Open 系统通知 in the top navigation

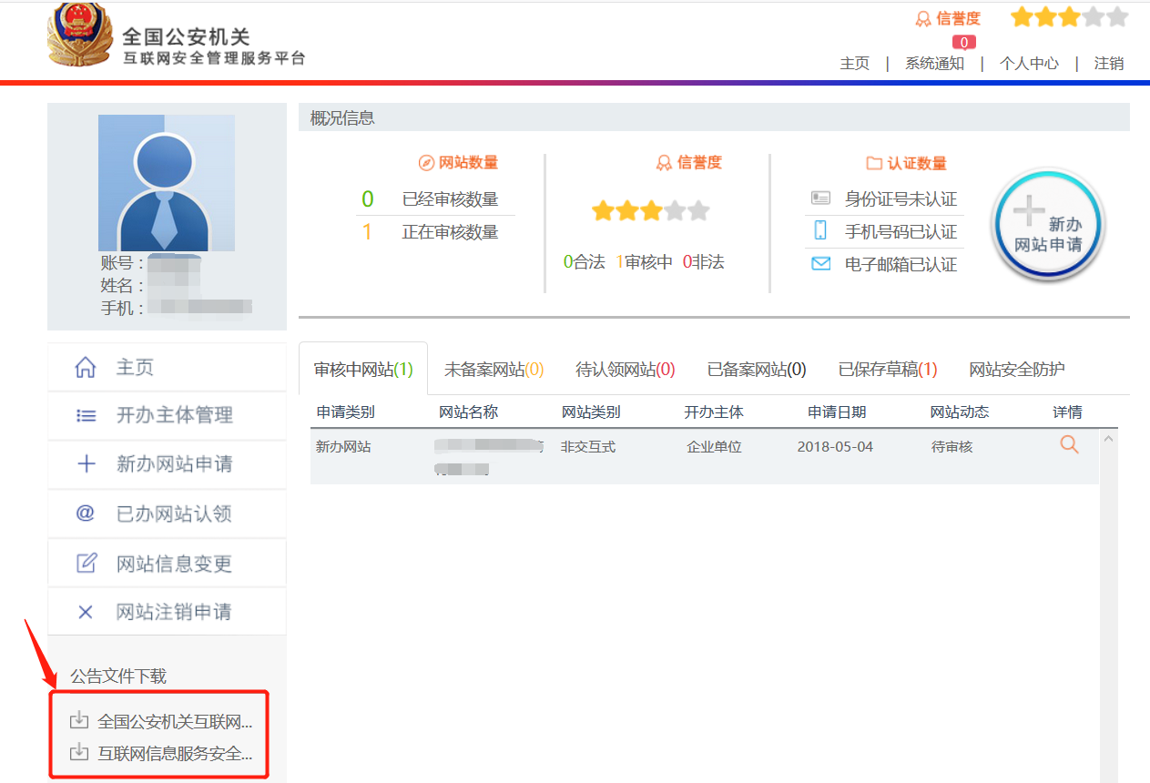[934, 64]
